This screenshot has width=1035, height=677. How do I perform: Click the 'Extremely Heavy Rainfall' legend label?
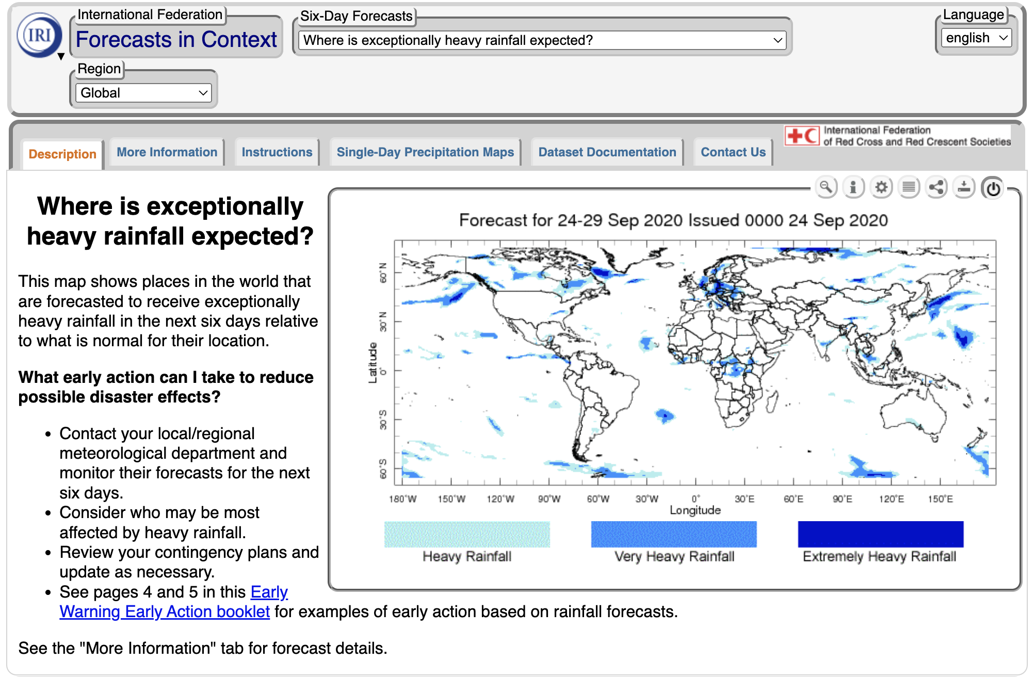[880, 556]
